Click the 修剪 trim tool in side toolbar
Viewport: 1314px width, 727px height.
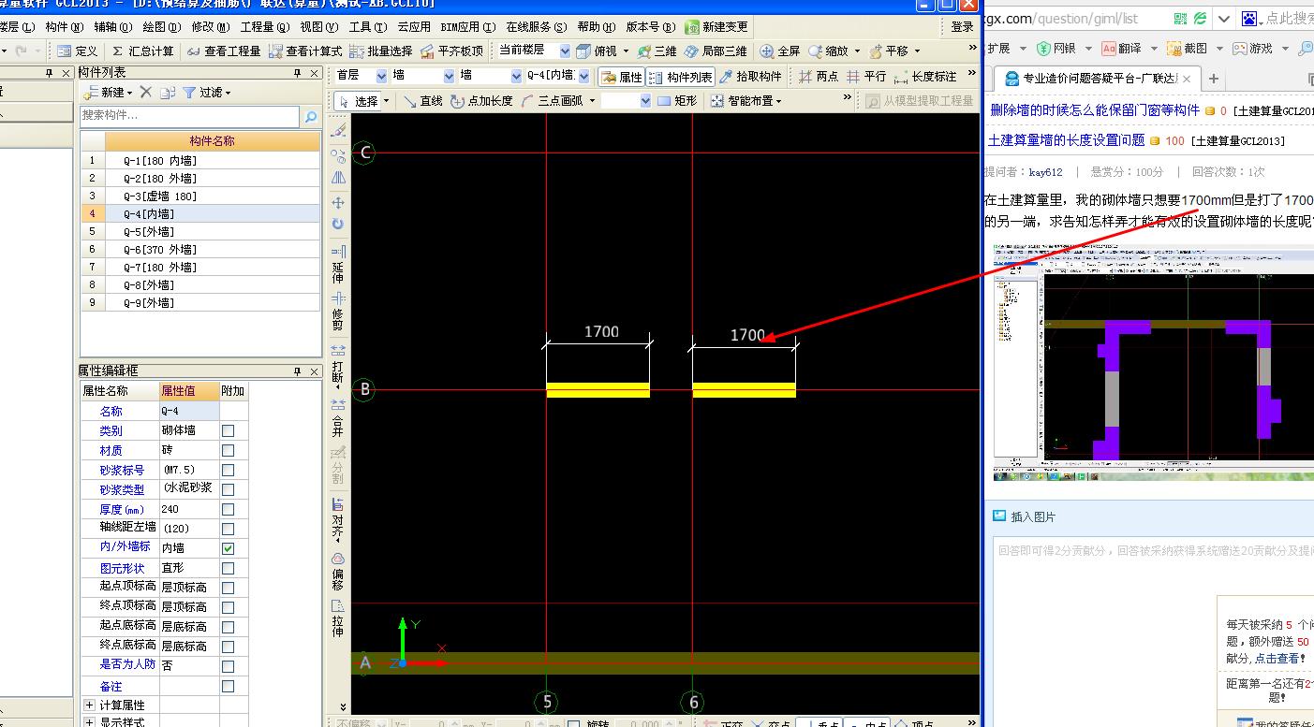(x=338, y=312)
